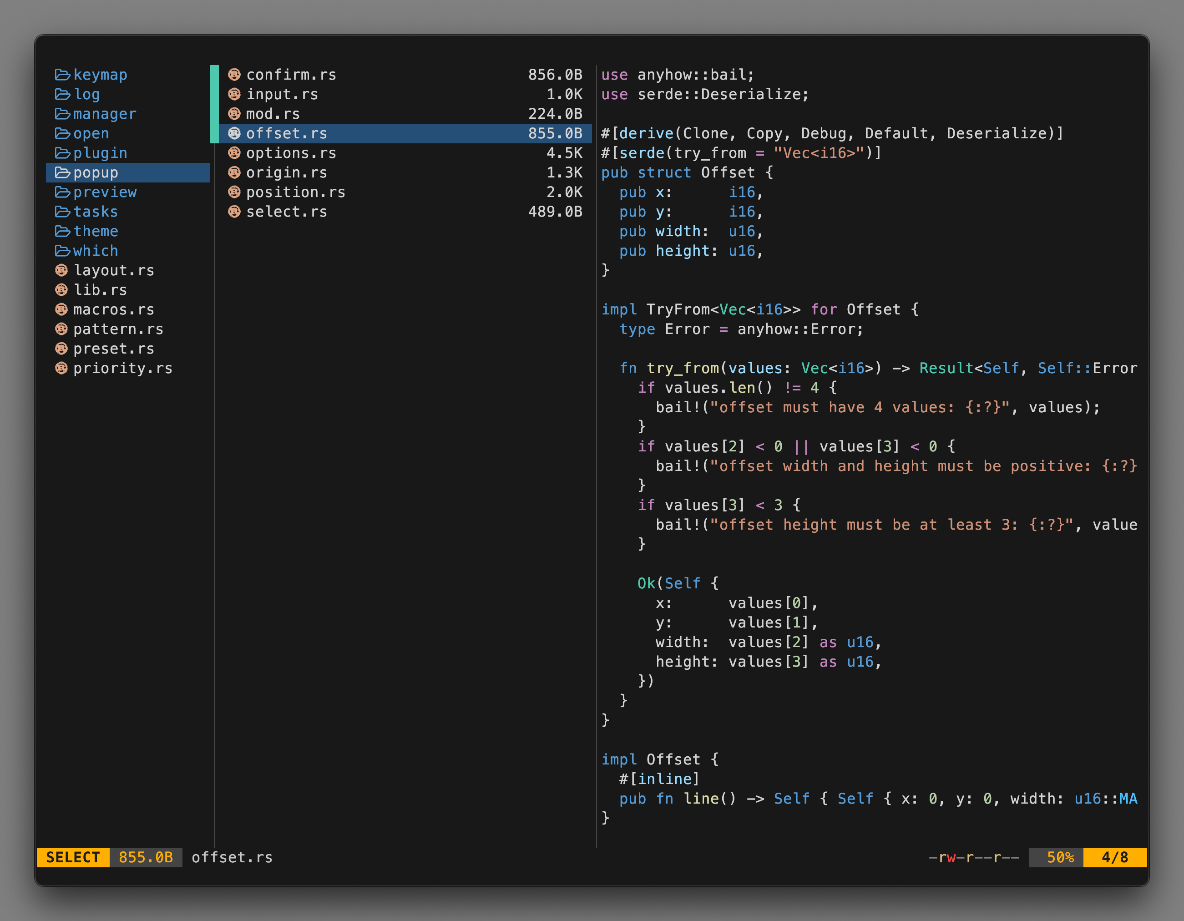The height and width of the screenshot is (921, 1184).
Task: Click the folder icon next to popup
Action: [62, 173]
